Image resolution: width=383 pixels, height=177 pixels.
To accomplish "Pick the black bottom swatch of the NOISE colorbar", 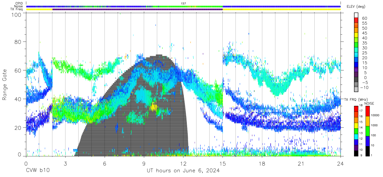I will pos(368,150).
